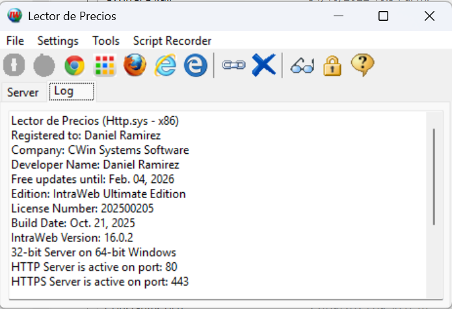Click the License Number line in log

78,208
